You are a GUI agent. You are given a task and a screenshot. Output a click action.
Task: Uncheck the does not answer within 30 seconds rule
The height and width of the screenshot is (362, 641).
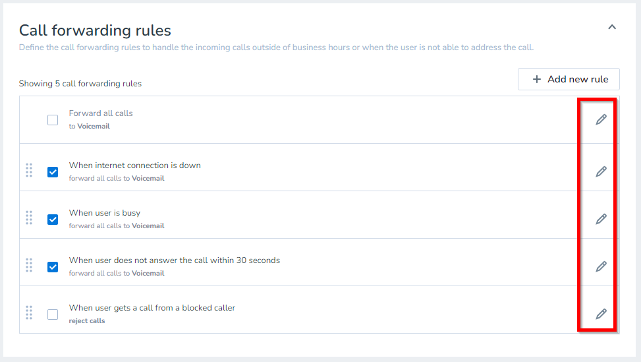point(53,267)
